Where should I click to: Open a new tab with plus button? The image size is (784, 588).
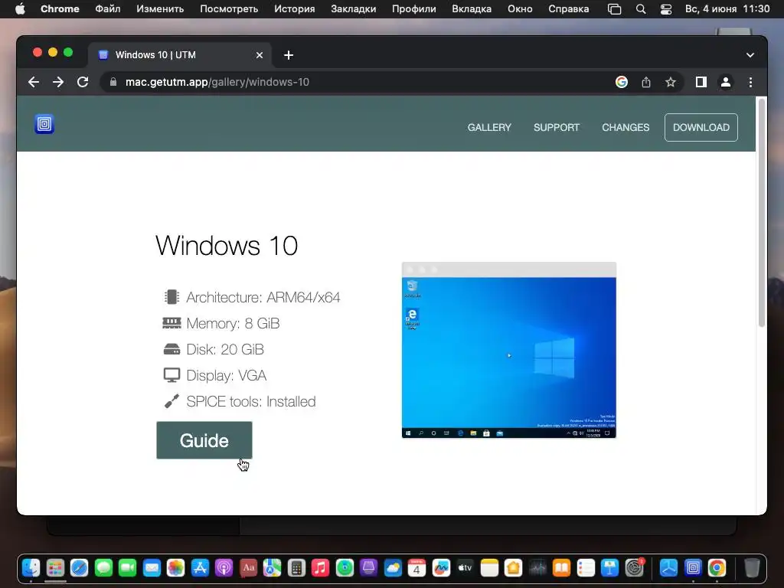(289, 55)
